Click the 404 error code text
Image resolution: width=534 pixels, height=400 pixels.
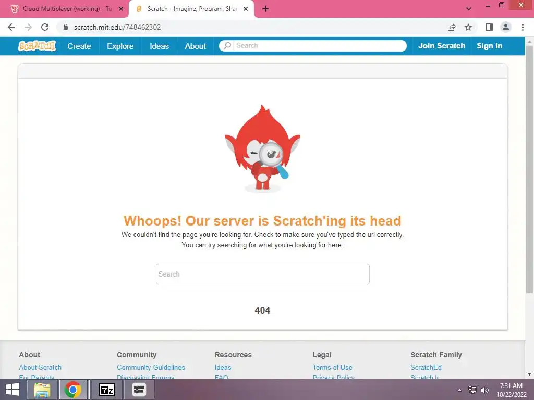263,310
